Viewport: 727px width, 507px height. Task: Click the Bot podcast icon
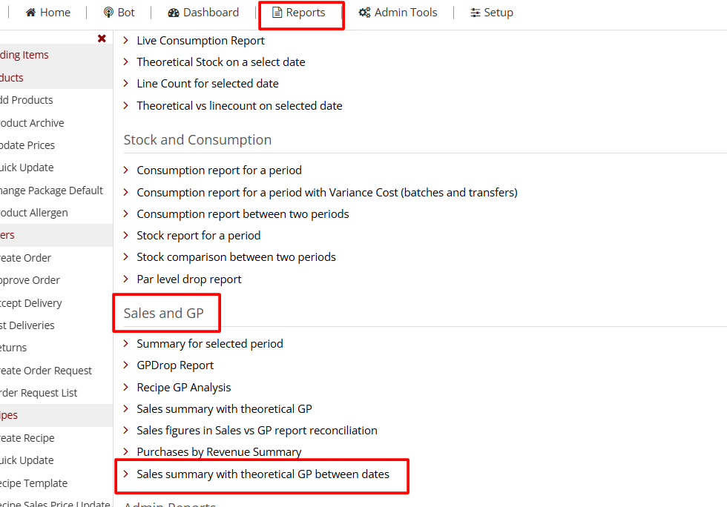tap(108, 13)
